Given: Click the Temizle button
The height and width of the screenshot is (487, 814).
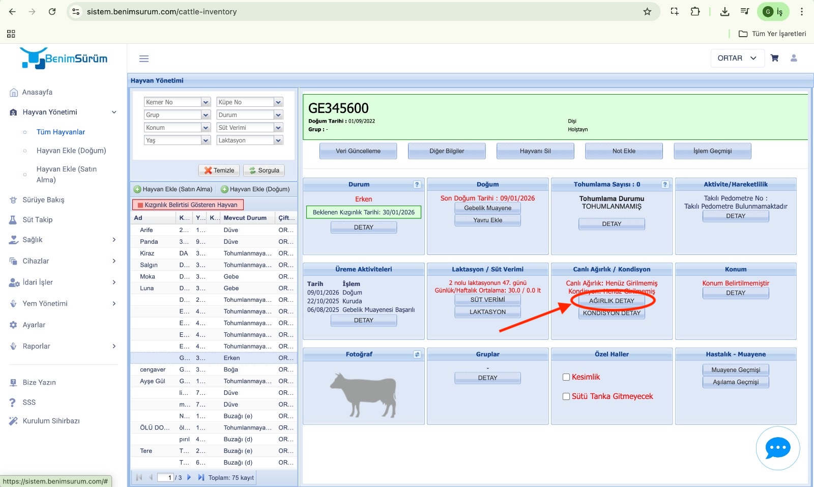Looking at the screenshot, I should pyautogui.click(x=219, y=170).
